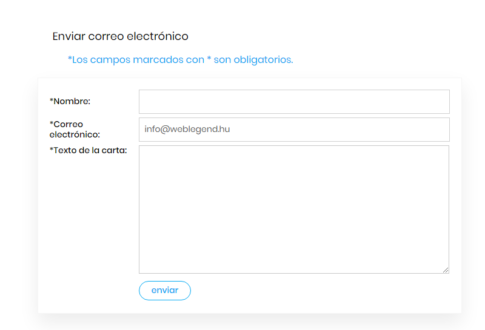
Task: Select the *Texto de la carta: label
Action: [x=88, y=151]
